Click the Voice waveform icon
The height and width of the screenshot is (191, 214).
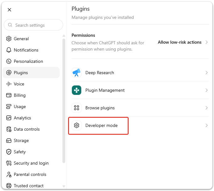(x=9, y=84)
